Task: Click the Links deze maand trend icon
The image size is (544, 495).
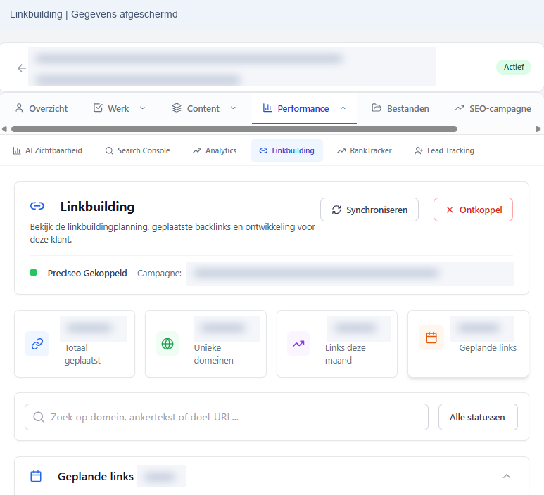Action: click(x=298, y=344)
